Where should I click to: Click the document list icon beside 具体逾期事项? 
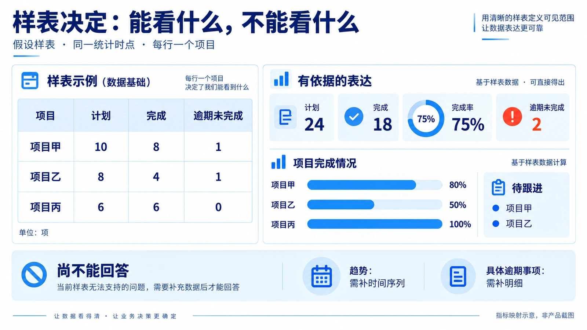coord(458,276)
